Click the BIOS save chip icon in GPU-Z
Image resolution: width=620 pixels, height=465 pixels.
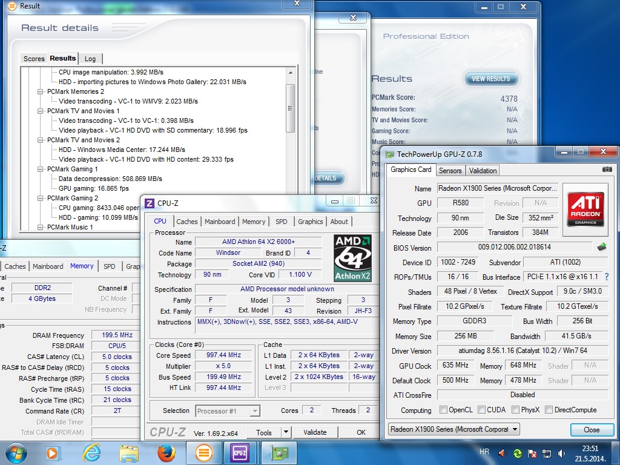(602, 247)
